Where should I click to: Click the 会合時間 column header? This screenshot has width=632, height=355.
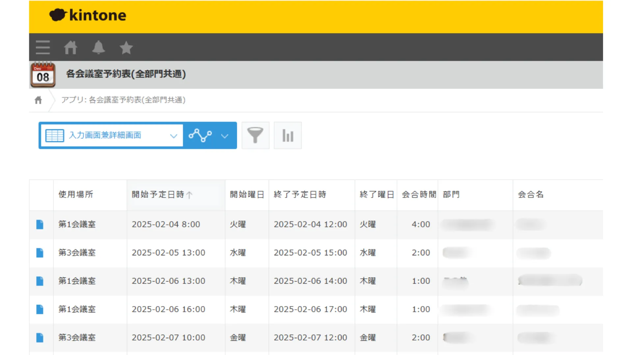(419, 195)
